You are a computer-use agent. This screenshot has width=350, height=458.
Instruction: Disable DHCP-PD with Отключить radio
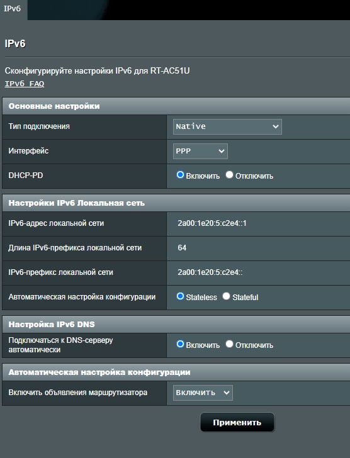click(x=229, y=175)
